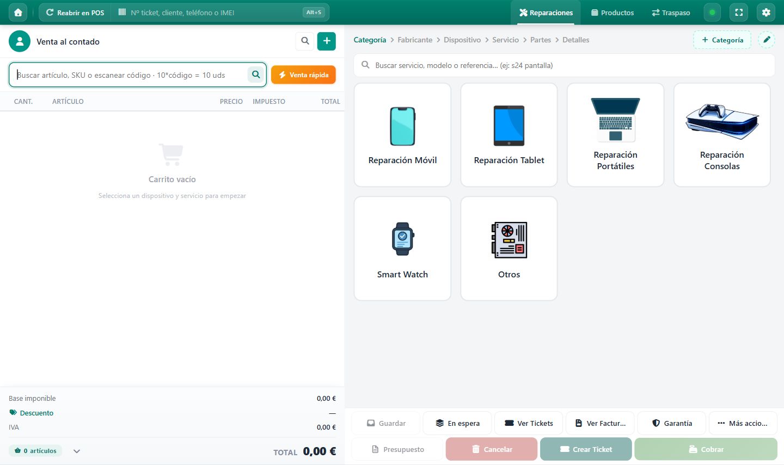Click the customer avatar icon
The image size is (784, 465).
20,41
